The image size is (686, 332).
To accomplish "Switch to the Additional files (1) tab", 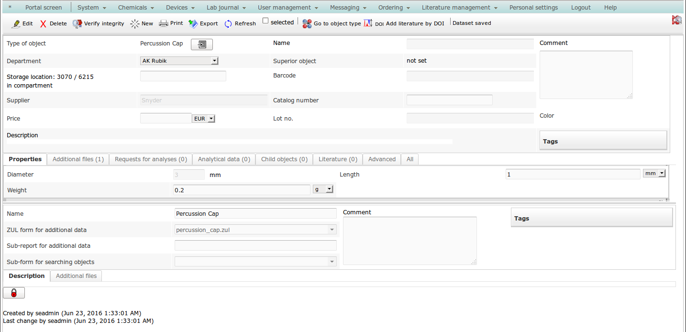I will pos(78,159).
